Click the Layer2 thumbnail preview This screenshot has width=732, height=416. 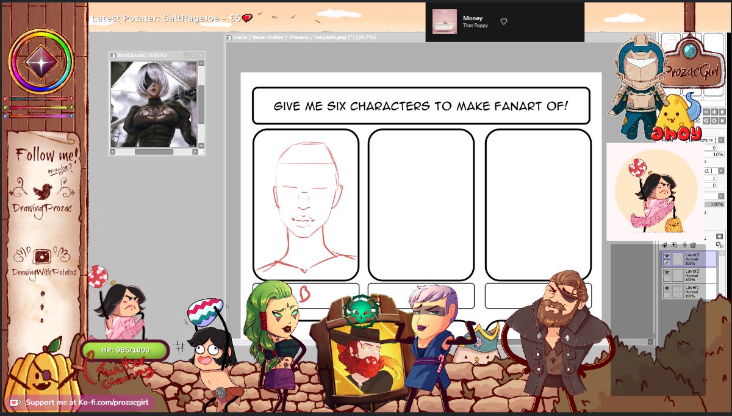678,275
